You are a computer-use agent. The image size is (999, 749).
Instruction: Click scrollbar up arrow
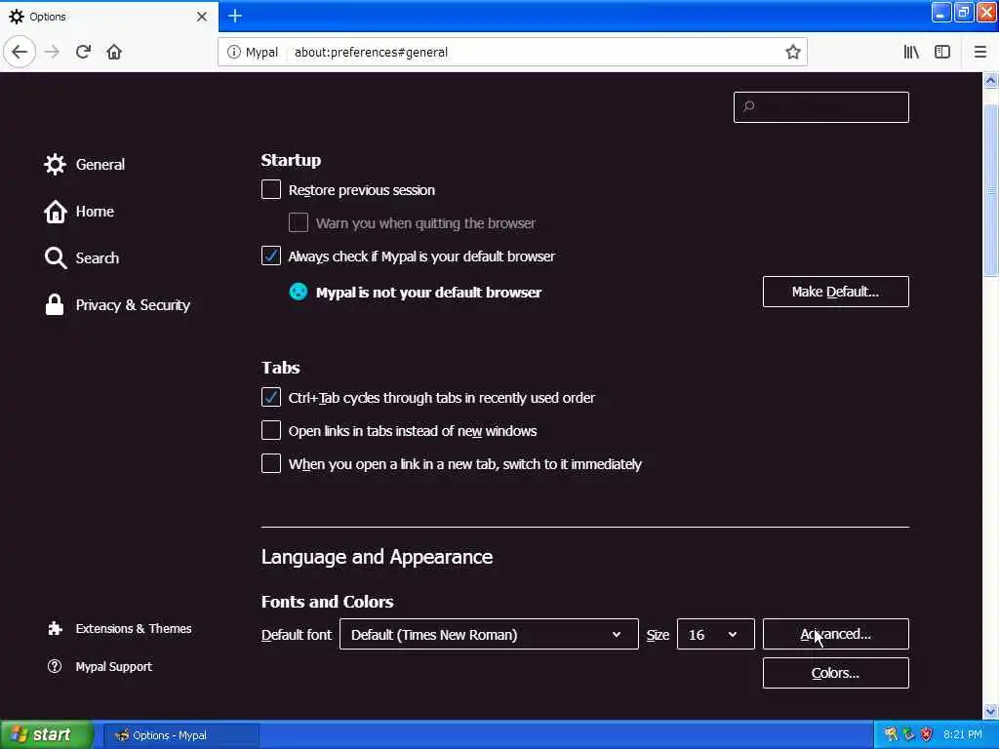(990, 80)
